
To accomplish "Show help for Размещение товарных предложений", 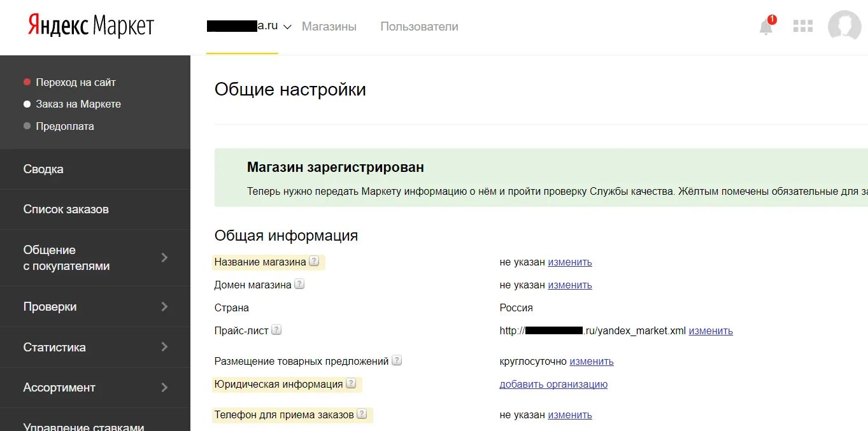I will pyautogui.click(x=397, y=360).
